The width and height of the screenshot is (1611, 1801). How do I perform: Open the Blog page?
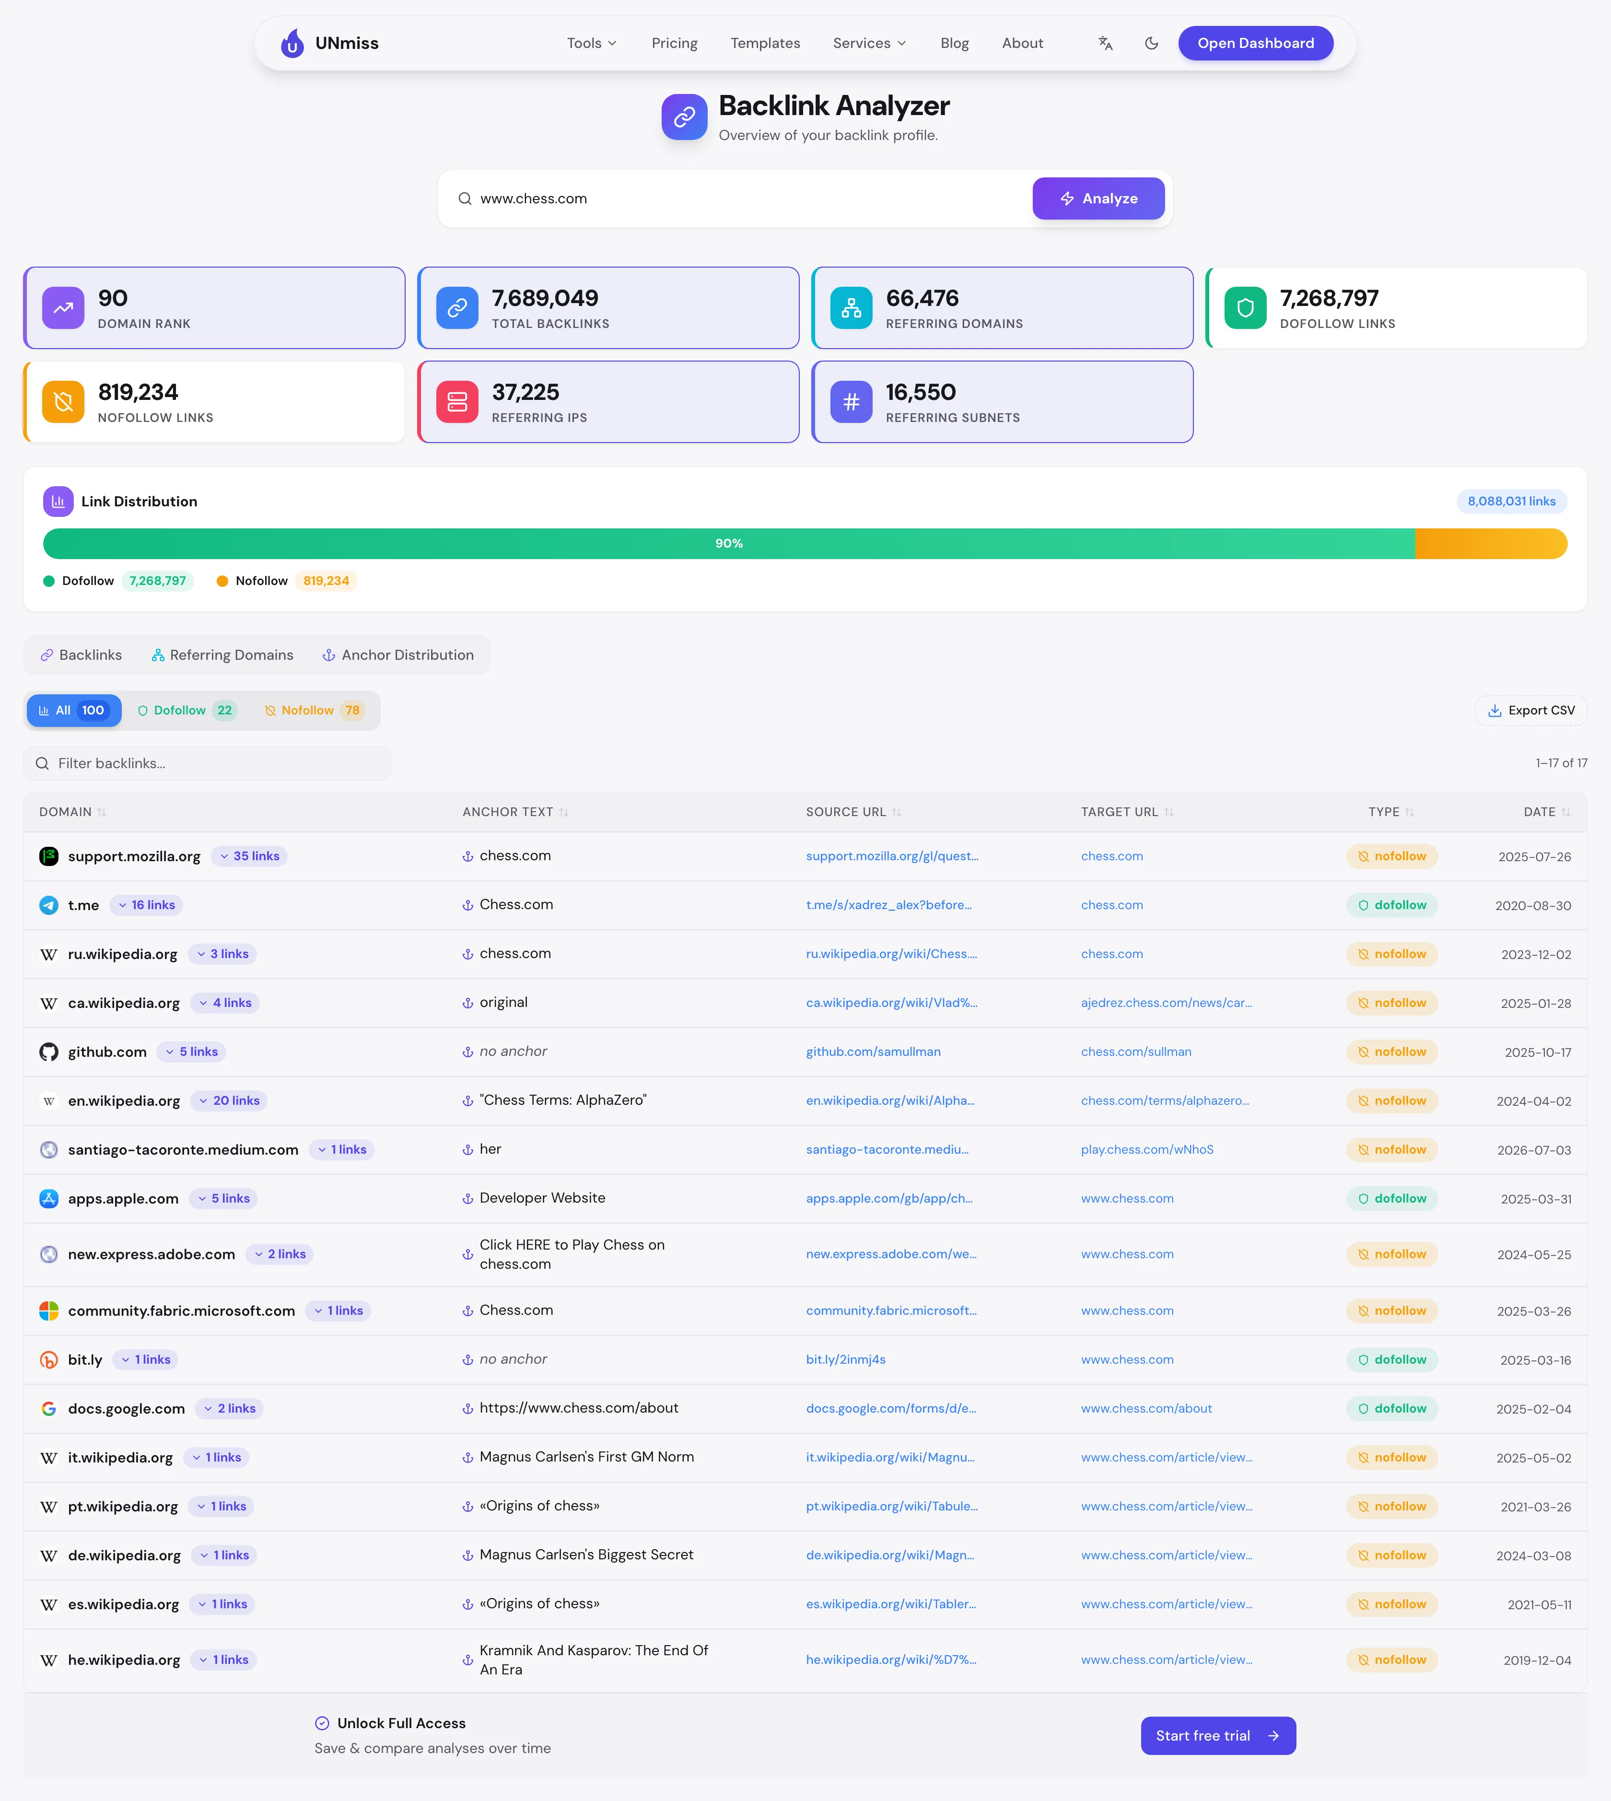click(x=954, y=43)
